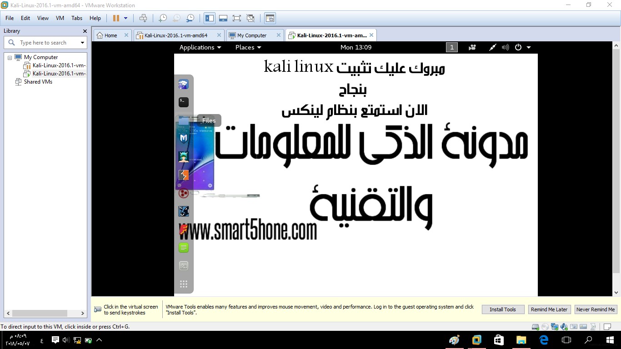This screenshot has height=349, width=621.
Task: Switch to Unity mode
Action: pyautogui.click(x=250, y=18)
